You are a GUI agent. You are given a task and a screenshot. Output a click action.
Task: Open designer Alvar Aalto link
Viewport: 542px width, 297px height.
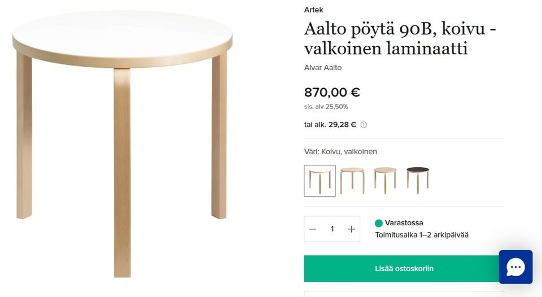coord(323,68)
